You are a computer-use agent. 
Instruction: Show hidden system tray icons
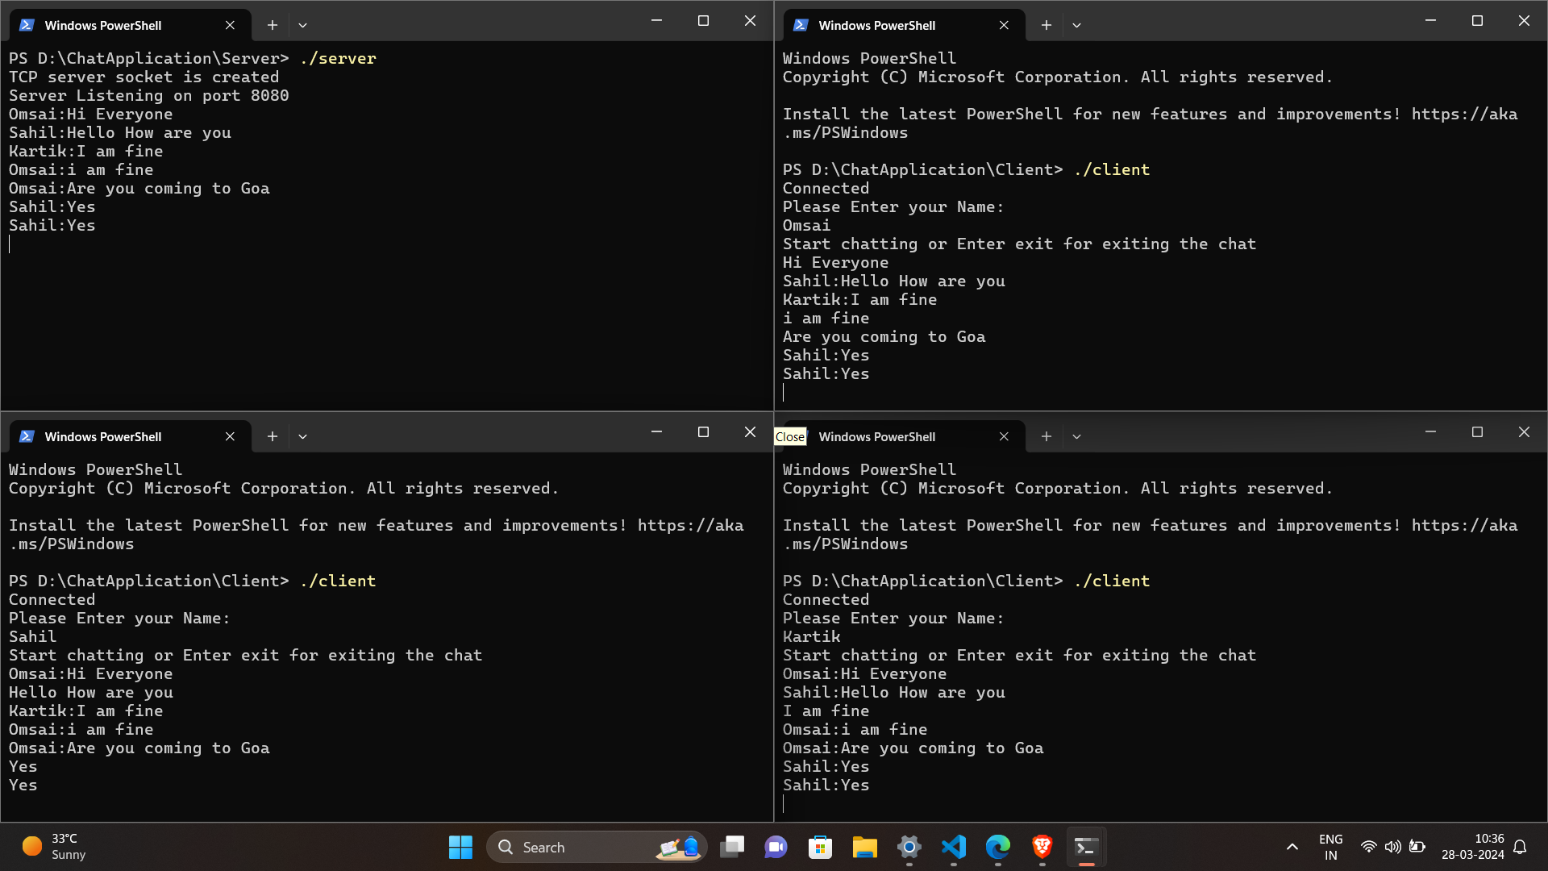(x=1292, y=847)
